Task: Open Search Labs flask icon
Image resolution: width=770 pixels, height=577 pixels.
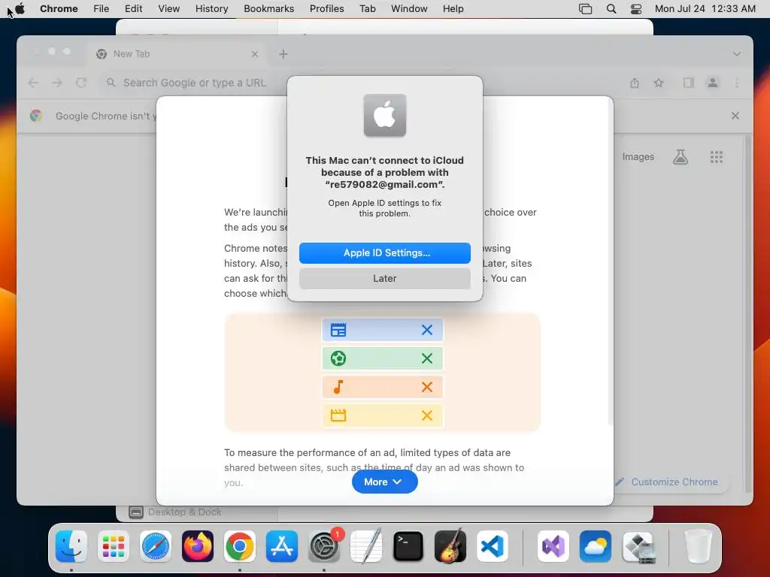Action: (680, 157)
